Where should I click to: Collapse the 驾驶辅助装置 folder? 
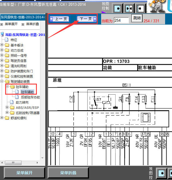click(2, 81)
